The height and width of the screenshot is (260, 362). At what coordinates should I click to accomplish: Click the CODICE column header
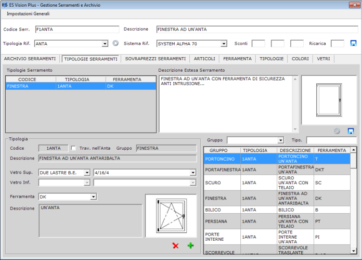click(27, 80)
